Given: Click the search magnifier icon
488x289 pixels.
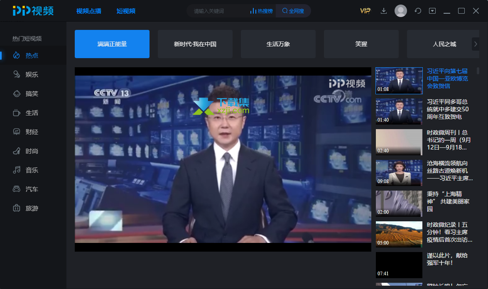Looking at the screenshot, I should coord(285,11).
